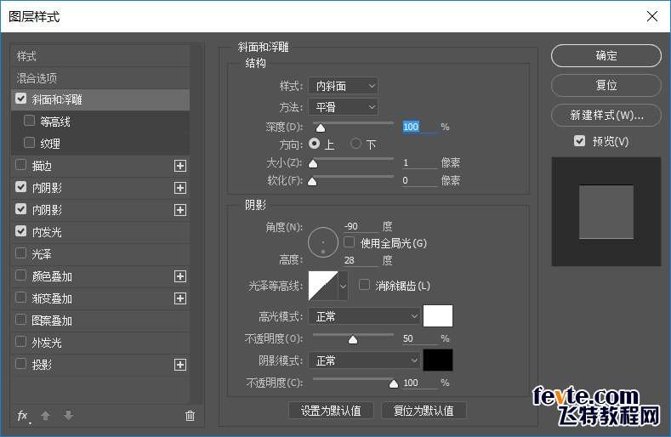Click the 深度 value field showing 100
This screenshot has height=437, width=671.
click(x=419, y=127)
